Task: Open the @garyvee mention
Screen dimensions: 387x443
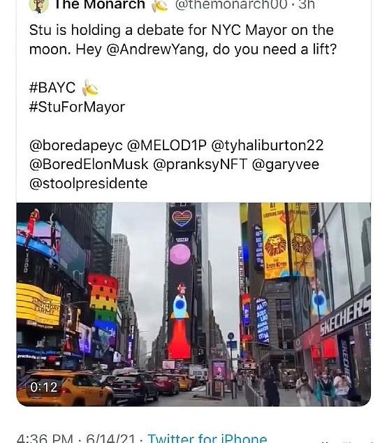Action: tap(285, 165)
